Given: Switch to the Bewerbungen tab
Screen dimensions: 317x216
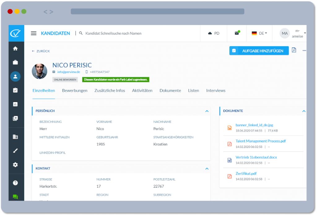Looking at the screenshot, I should pos(75,91).
